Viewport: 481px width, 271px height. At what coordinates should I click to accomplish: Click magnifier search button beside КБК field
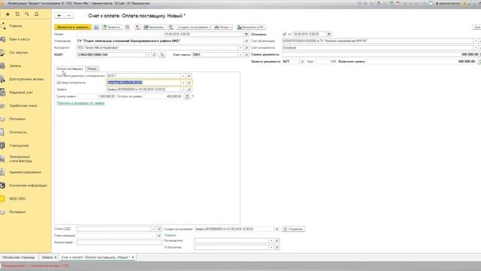(162, 55)
